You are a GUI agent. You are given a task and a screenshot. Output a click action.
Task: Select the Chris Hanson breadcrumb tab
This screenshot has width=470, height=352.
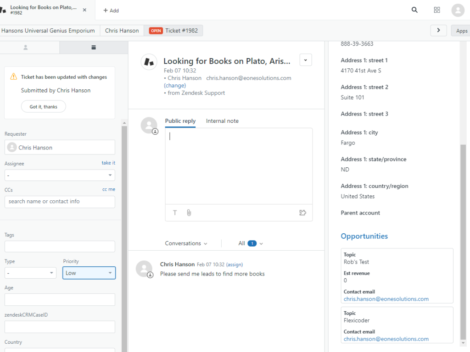(122, 31)
